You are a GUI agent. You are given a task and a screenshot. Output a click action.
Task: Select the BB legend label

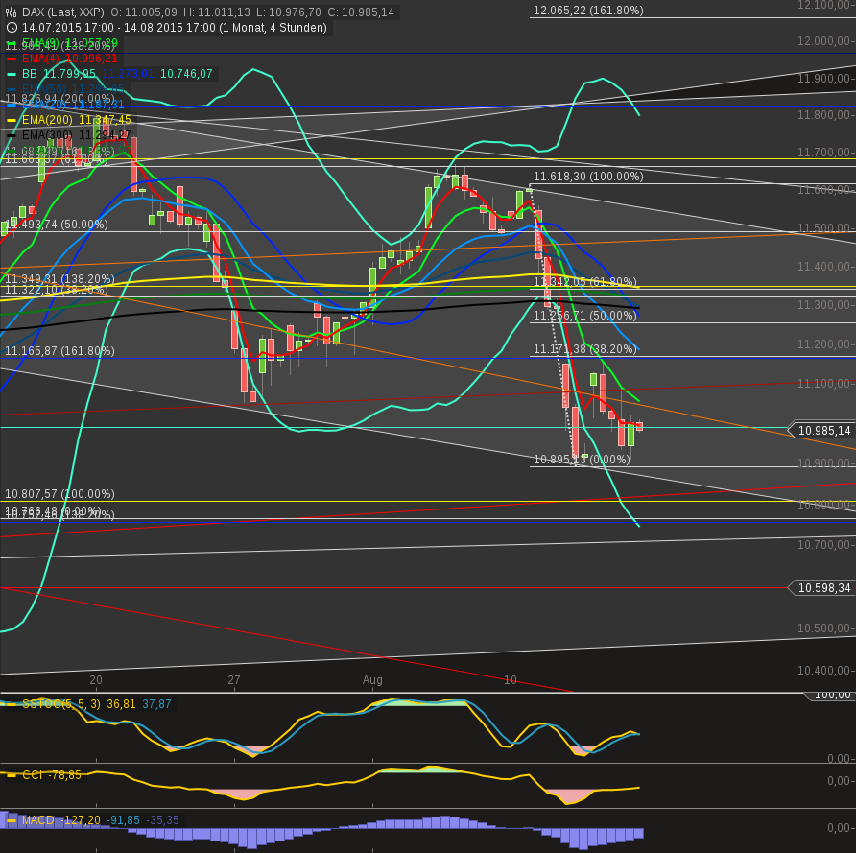[30, 74]
